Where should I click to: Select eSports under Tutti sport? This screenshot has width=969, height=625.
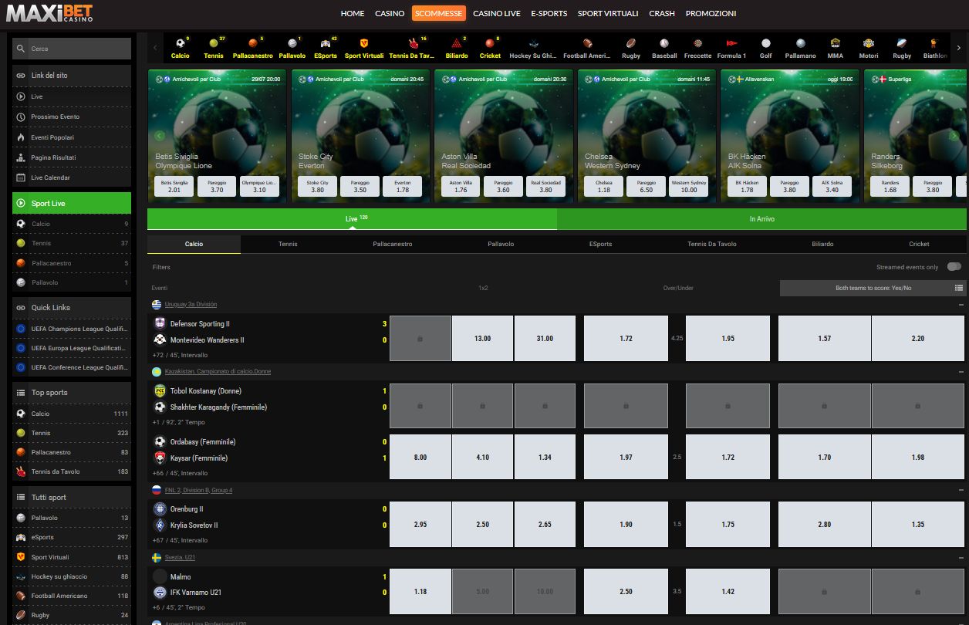(x=72, y=537)
